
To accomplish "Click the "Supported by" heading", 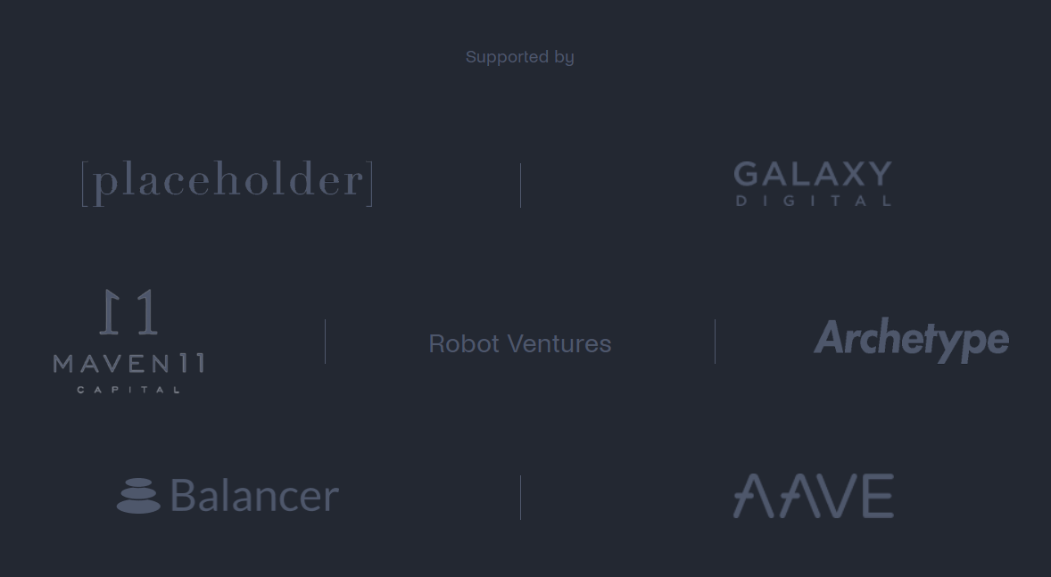I will click(520, 57).
